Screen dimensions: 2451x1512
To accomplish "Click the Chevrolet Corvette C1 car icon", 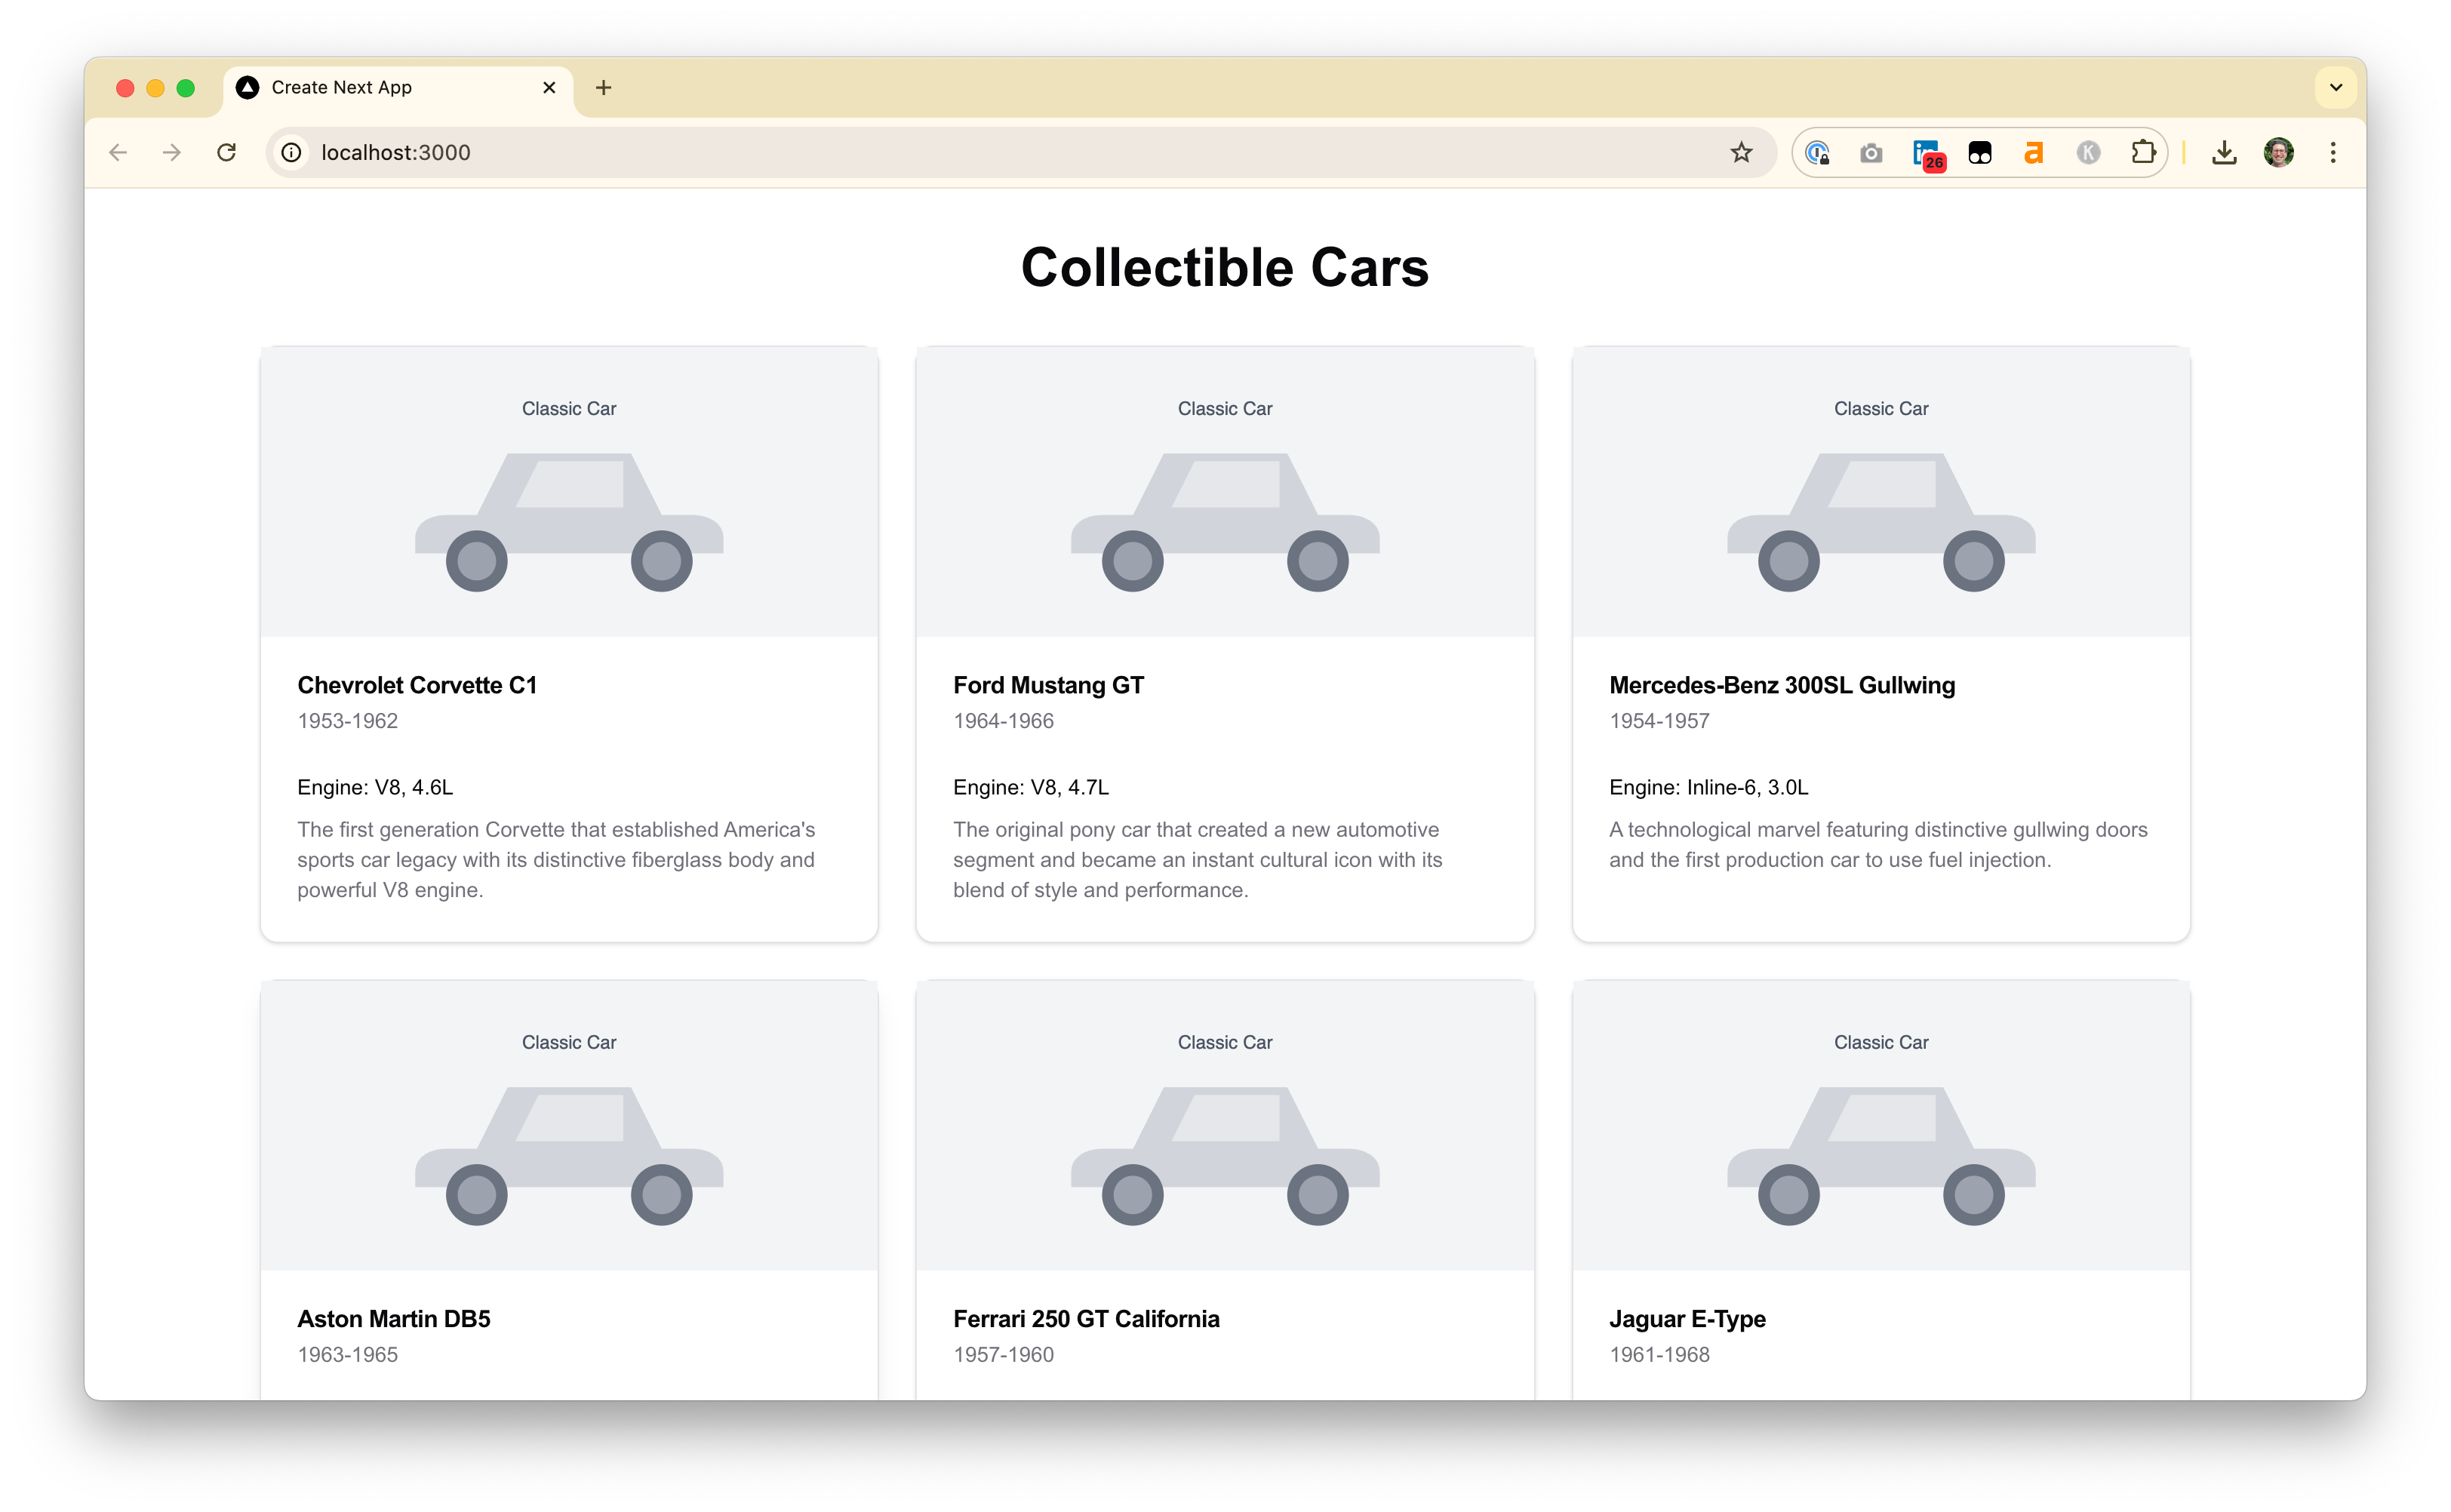I will click(569, 516).
